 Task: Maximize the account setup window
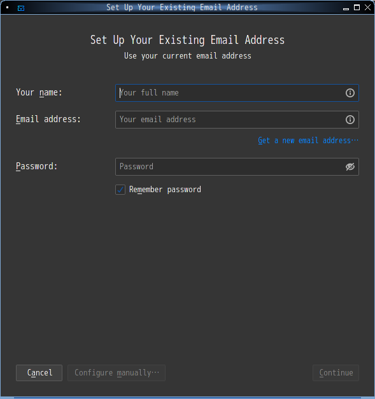(357, 8)
